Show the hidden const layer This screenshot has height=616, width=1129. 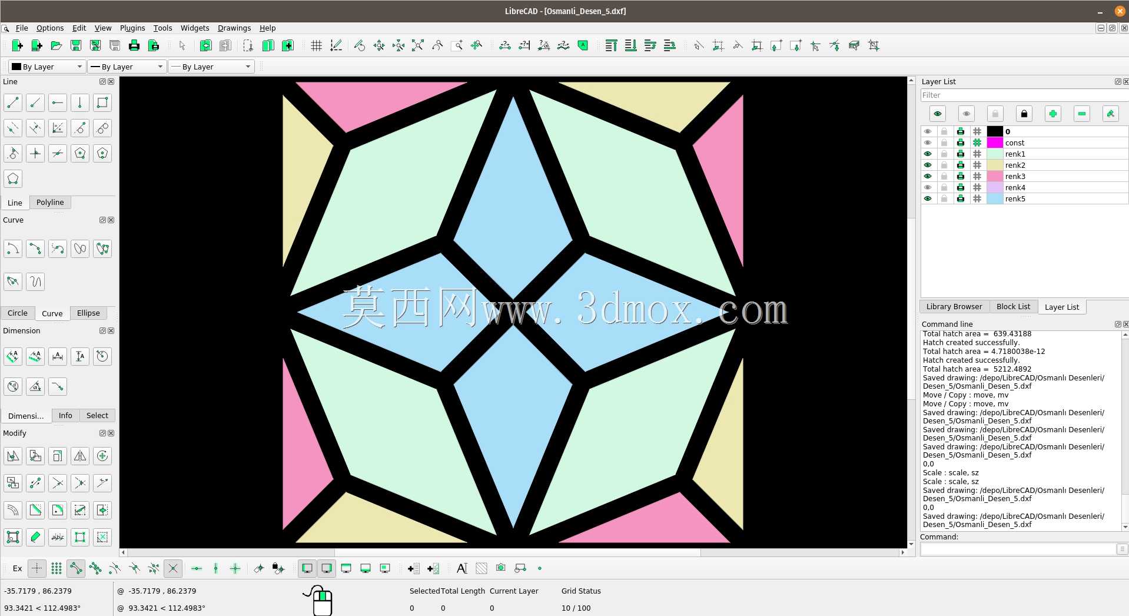pos(928,143)
